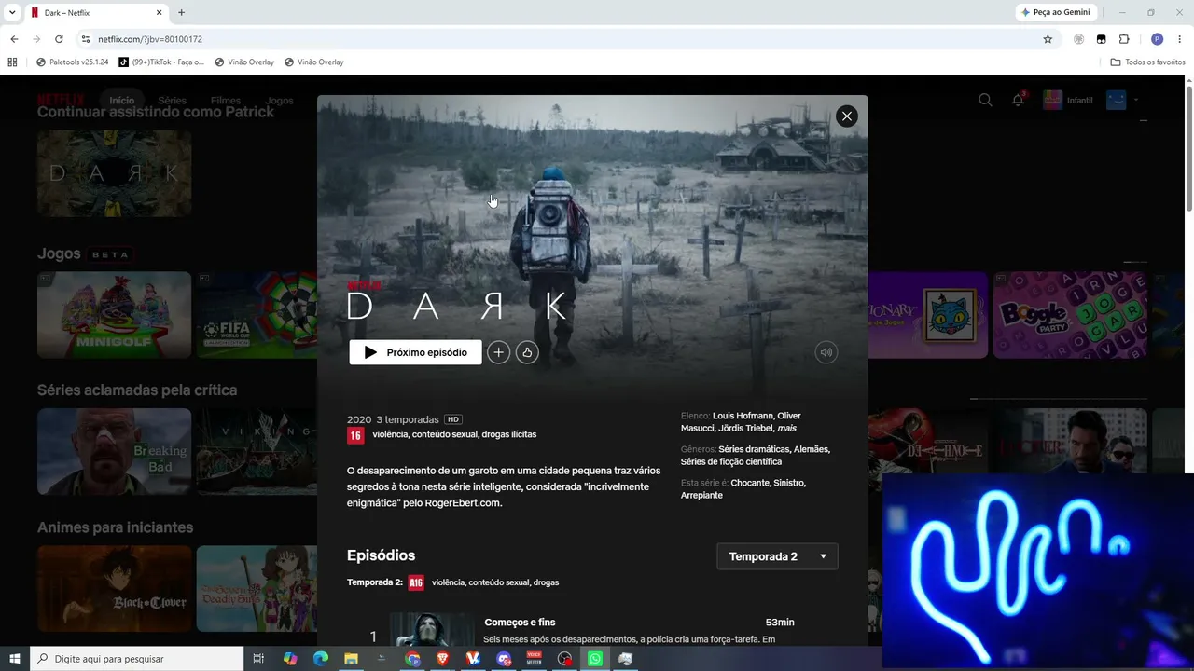
Task: Click the Peça ao Gemini button
Action: [x=1055, y=12]
